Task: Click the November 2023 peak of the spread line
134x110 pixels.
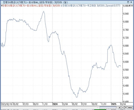Action: [x=43, y=12]
